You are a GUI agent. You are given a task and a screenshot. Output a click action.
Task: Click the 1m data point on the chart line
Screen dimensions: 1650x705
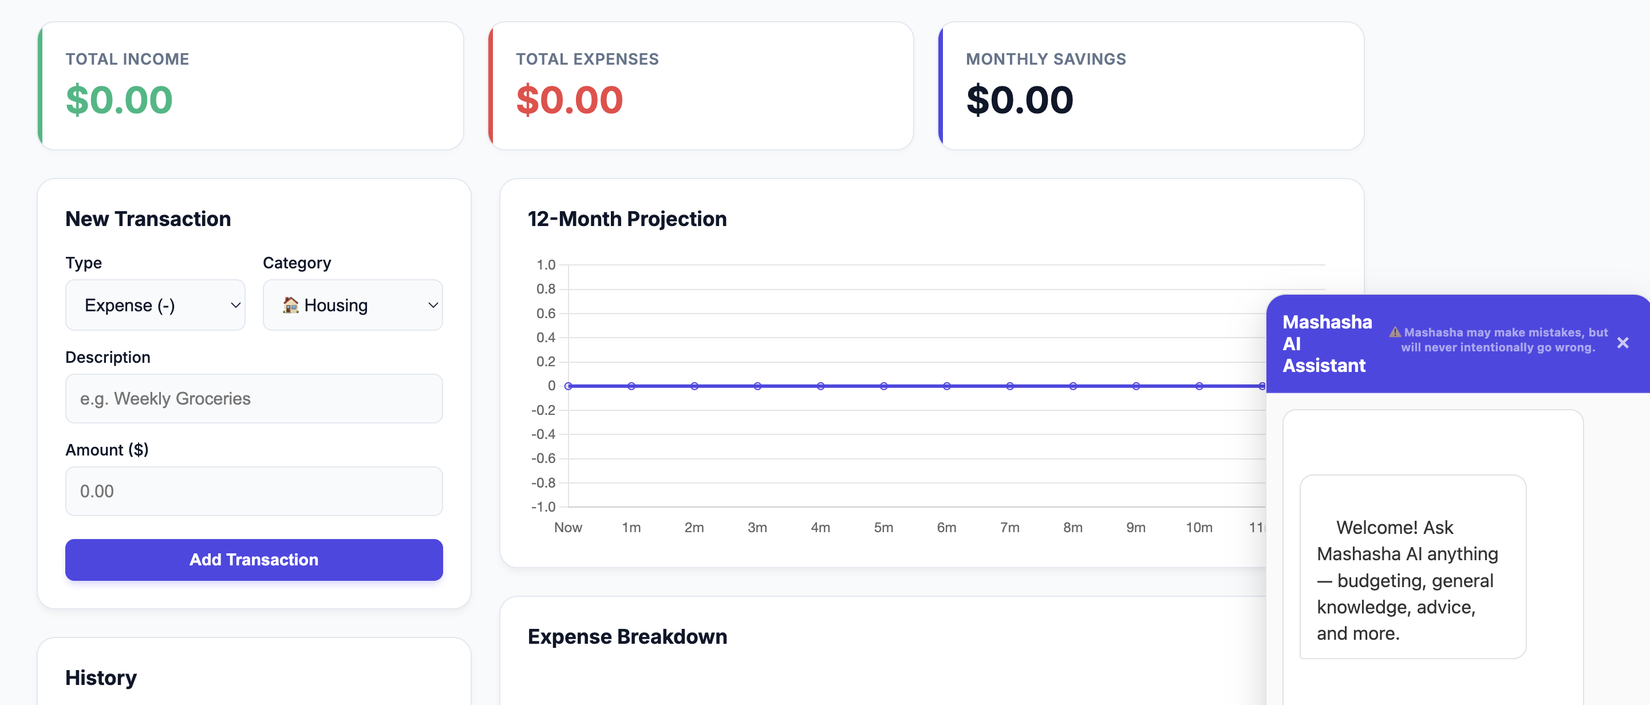(631, 386)
